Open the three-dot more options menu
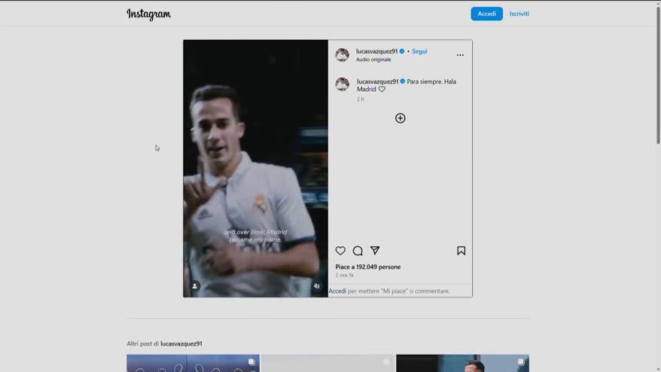The width and height of the screenshot is (661, 372). [460, 55]
